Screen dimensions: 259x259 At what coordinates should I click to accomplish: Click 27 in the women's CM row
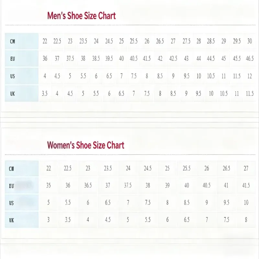point(246,168)
